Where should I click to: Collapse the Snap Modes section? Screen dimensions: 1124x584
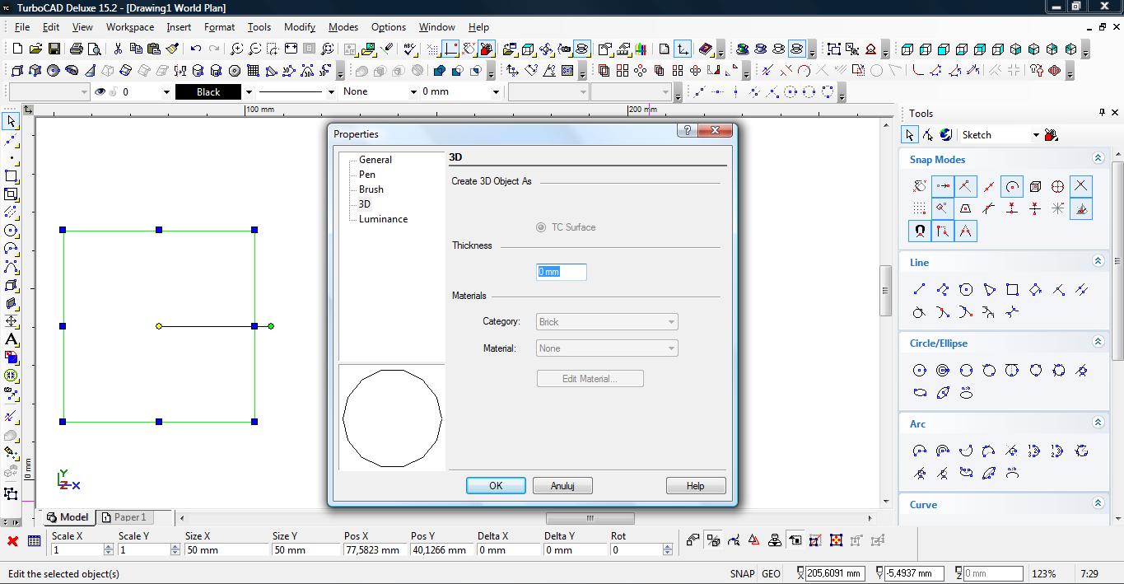coord(1098,158)
